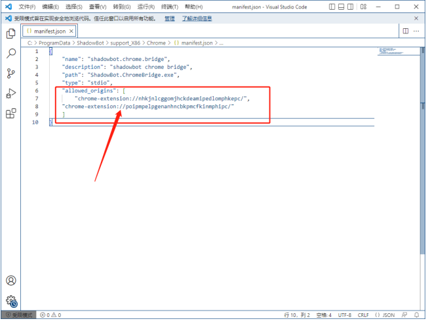Click the 了解详细信息 link
The width and height of the screenshot is (426, 321).
[x=197, y=19]
